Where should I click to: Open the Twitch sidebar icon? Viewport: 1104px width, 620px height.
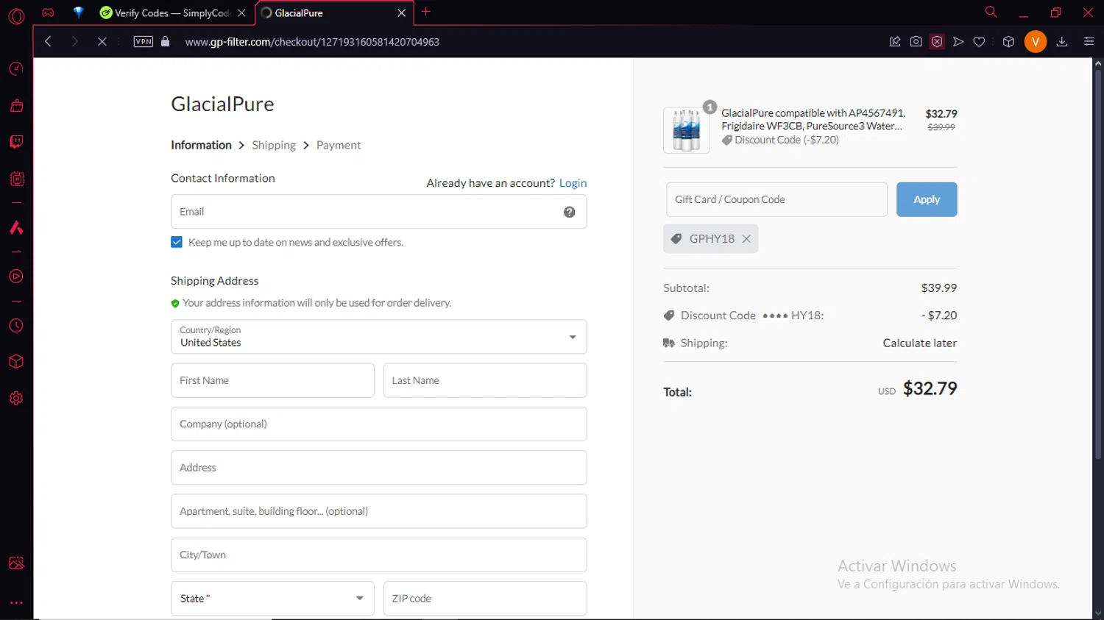pyautogui.click(x=16, y=141)
